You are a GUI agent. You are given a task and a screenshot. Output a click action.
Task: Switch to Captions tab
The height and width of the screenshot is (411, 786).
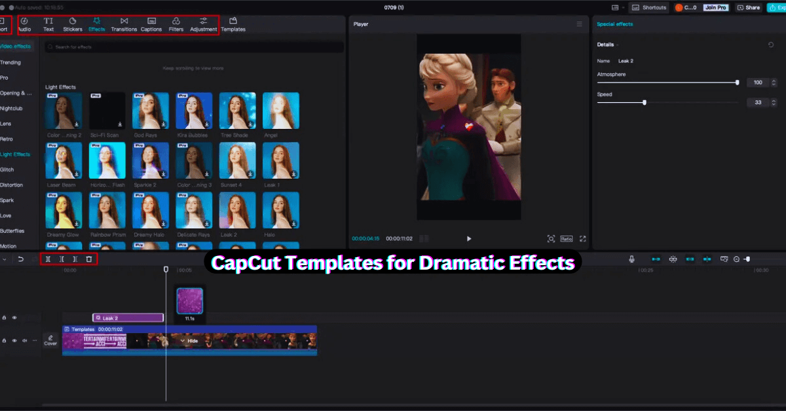pyautogui.click(x=151, y=25)
